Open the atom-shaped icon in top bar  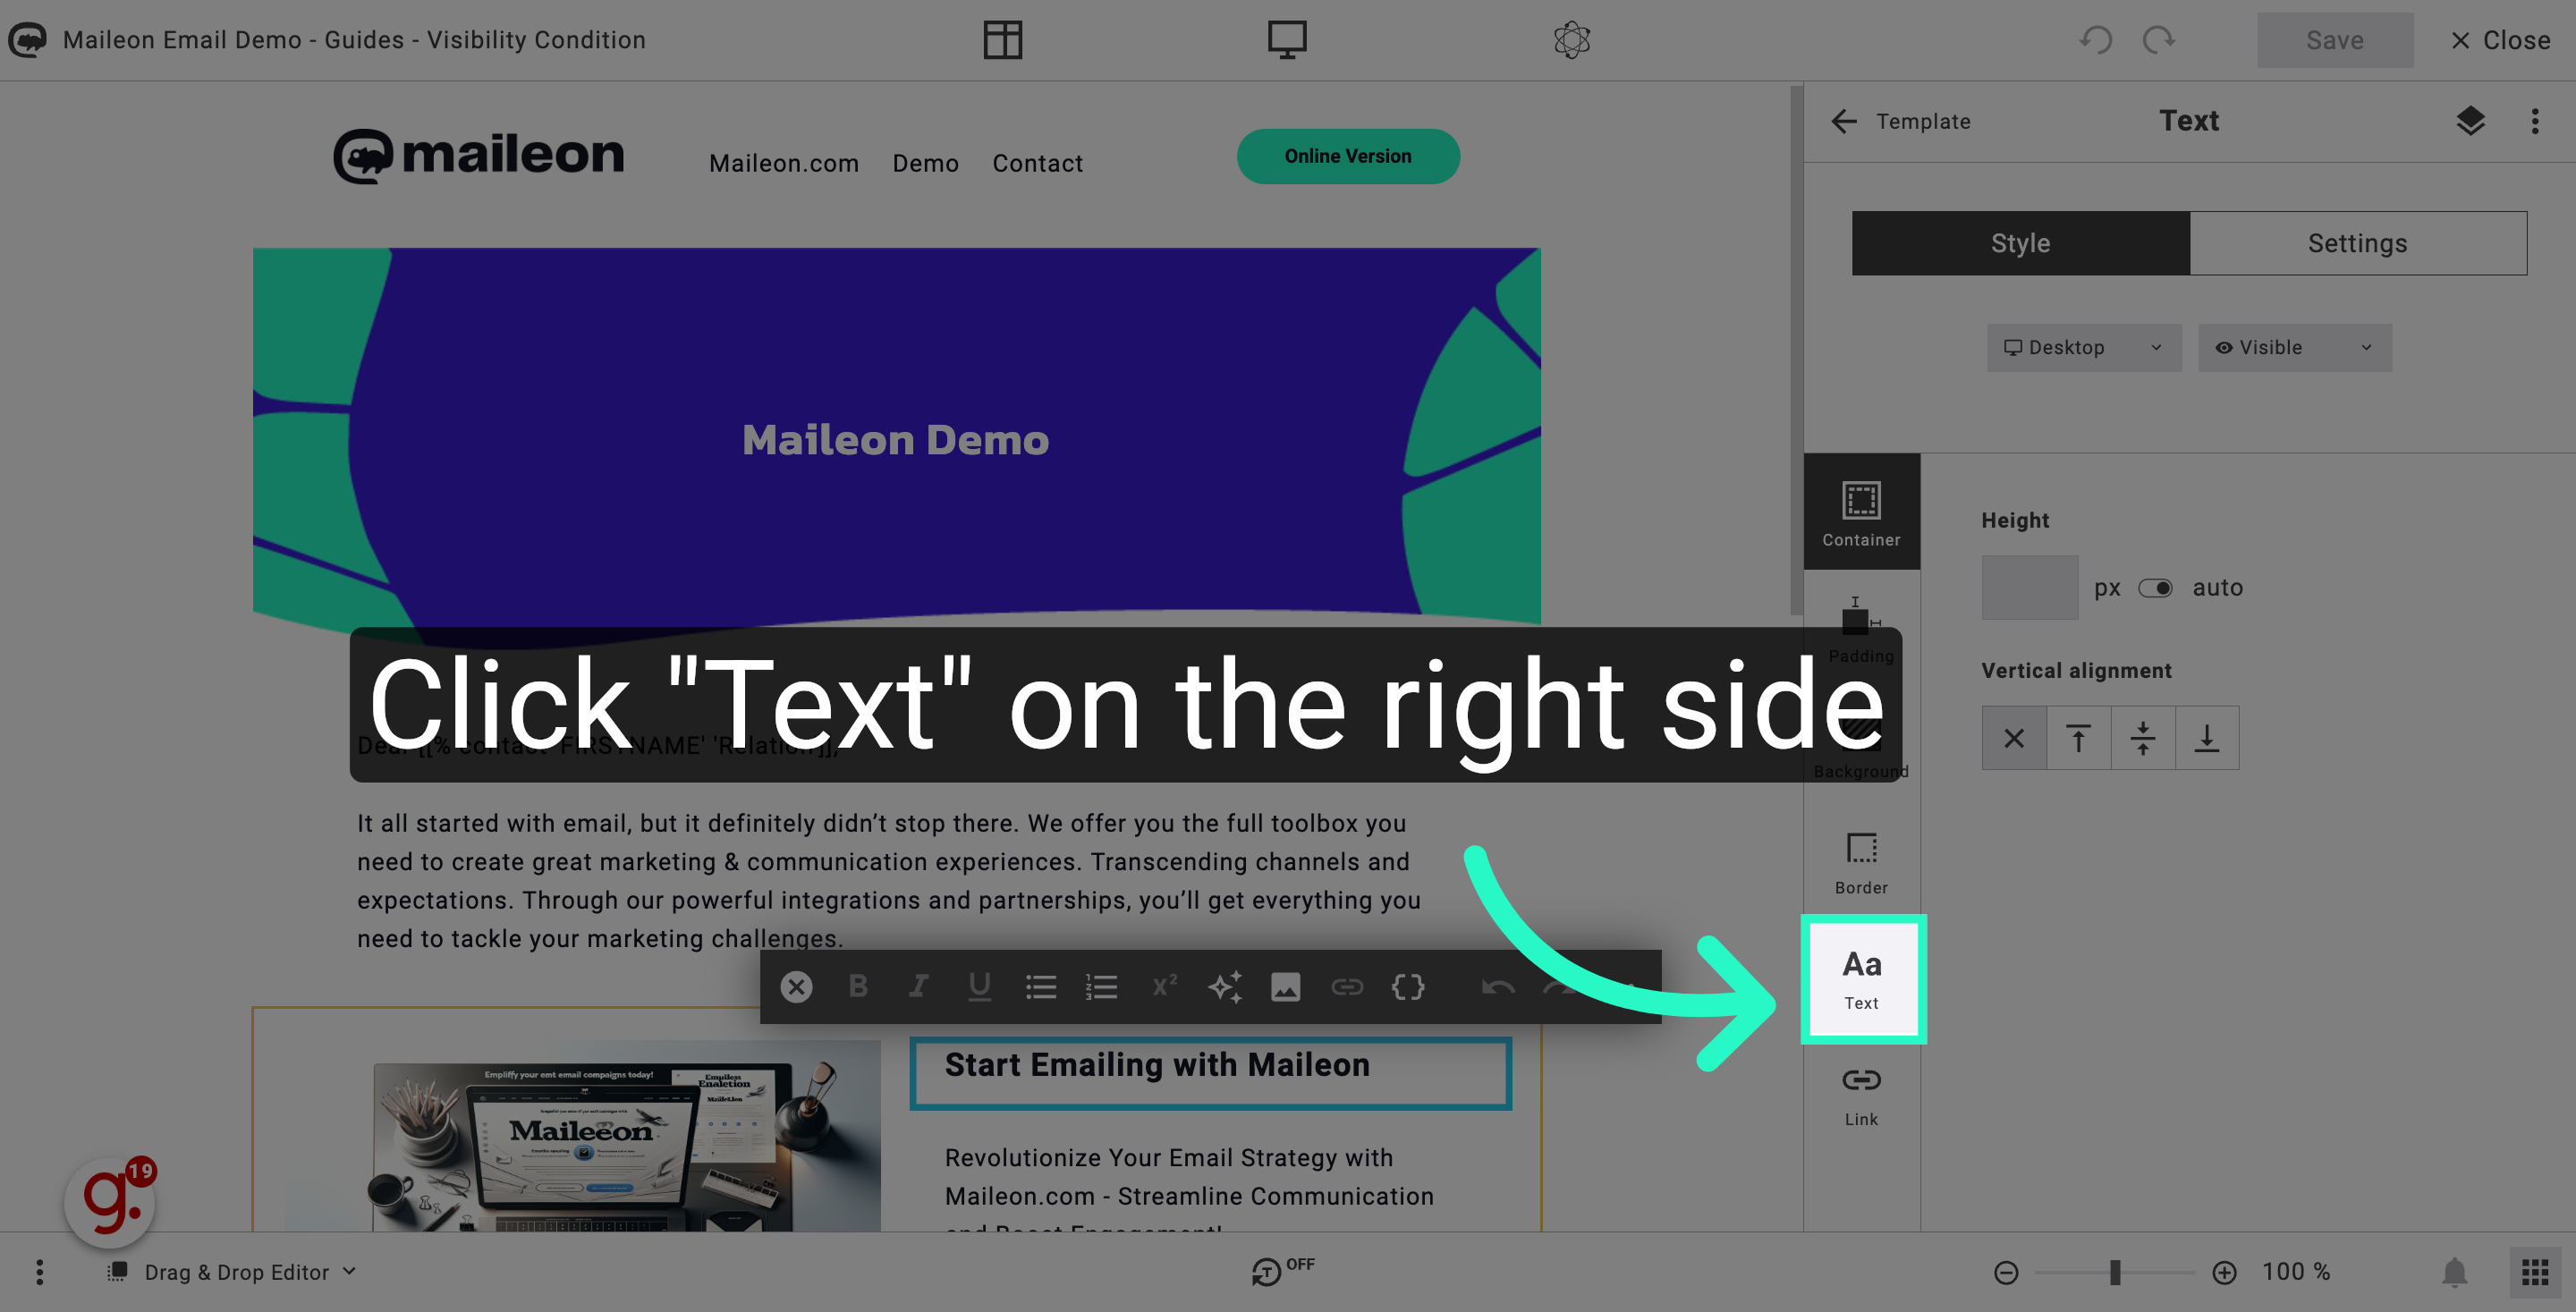pyautogui.click(x=1571, y=40)
